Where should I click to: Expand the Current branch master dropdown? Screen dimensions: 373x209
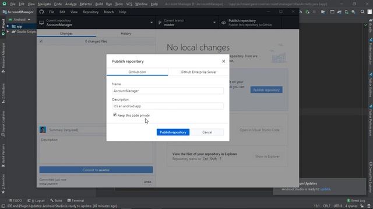(x=187, y=23)
